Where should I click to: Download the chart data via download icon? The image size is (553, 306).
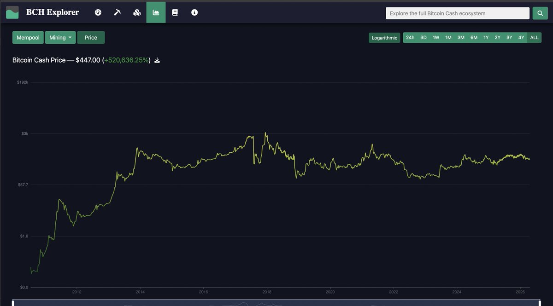157,60
